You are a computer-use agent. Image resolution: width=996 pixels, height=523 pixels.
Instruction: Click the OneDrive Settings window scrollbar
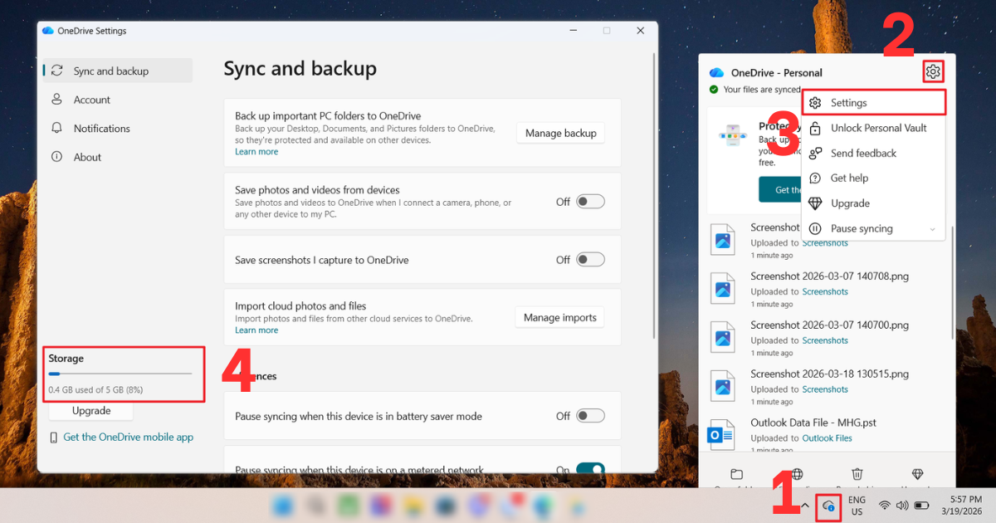[x=654, y=195]
